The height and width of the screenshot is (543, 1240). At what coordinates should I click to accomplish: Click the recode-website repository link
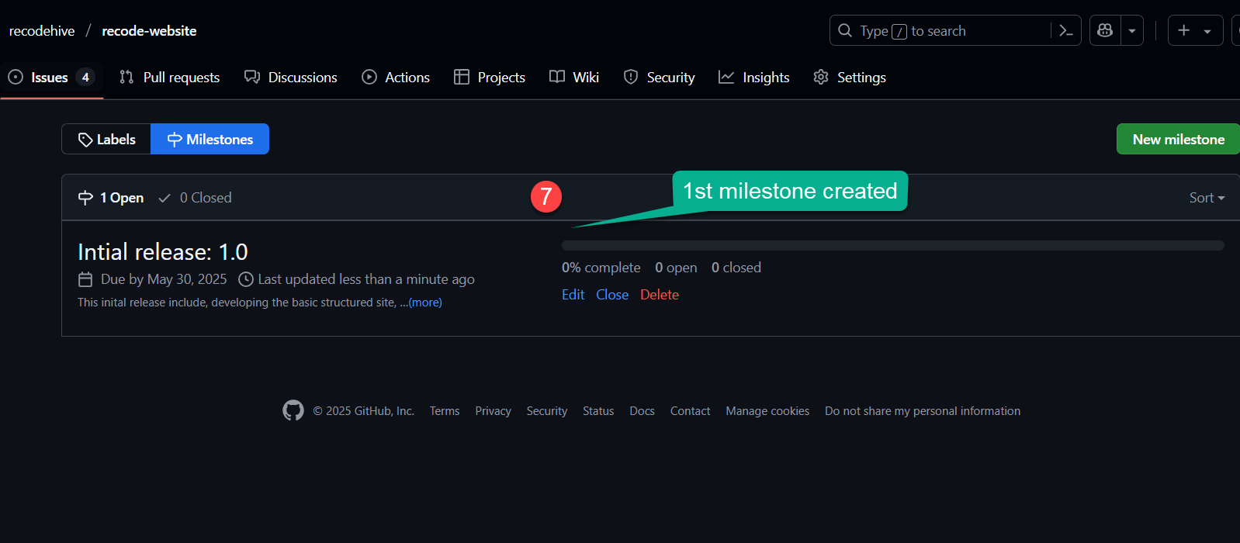click(149, 31)
